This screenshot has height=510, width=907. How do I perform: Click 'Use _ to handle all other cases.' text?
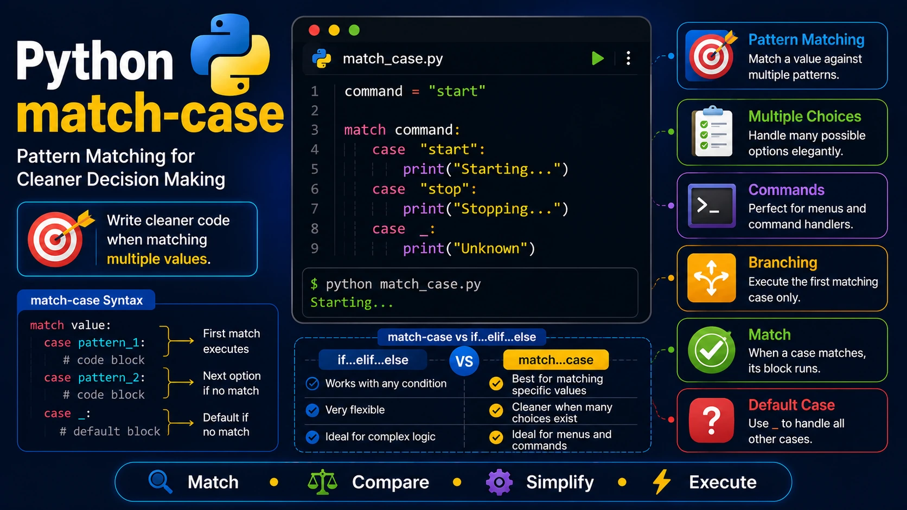pos(796,431)
